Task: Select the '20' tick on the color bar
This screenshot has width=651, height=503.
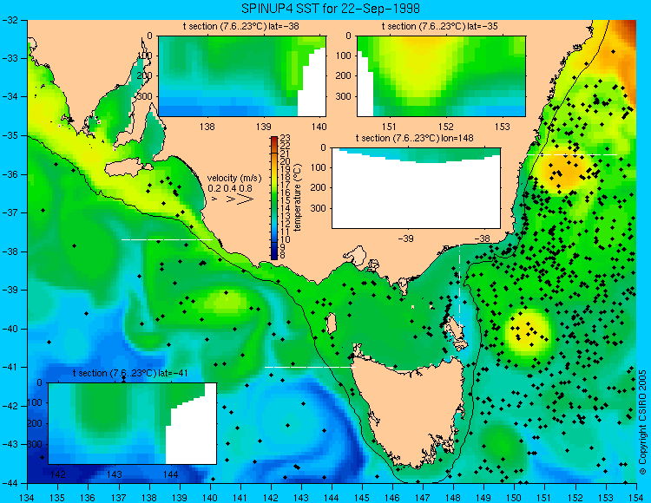Action: (x=286, y=161)
